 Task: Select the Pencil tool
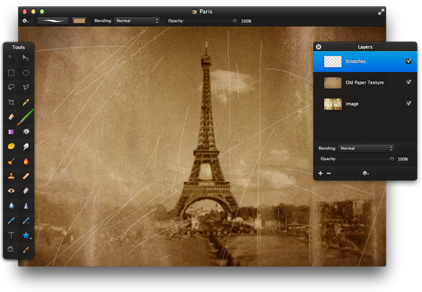click(x=26, y=102)
